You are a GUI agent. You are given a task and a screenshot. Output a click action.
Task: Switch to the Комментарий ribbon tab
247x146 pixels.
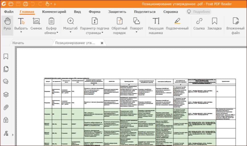(x=54, y=12)
